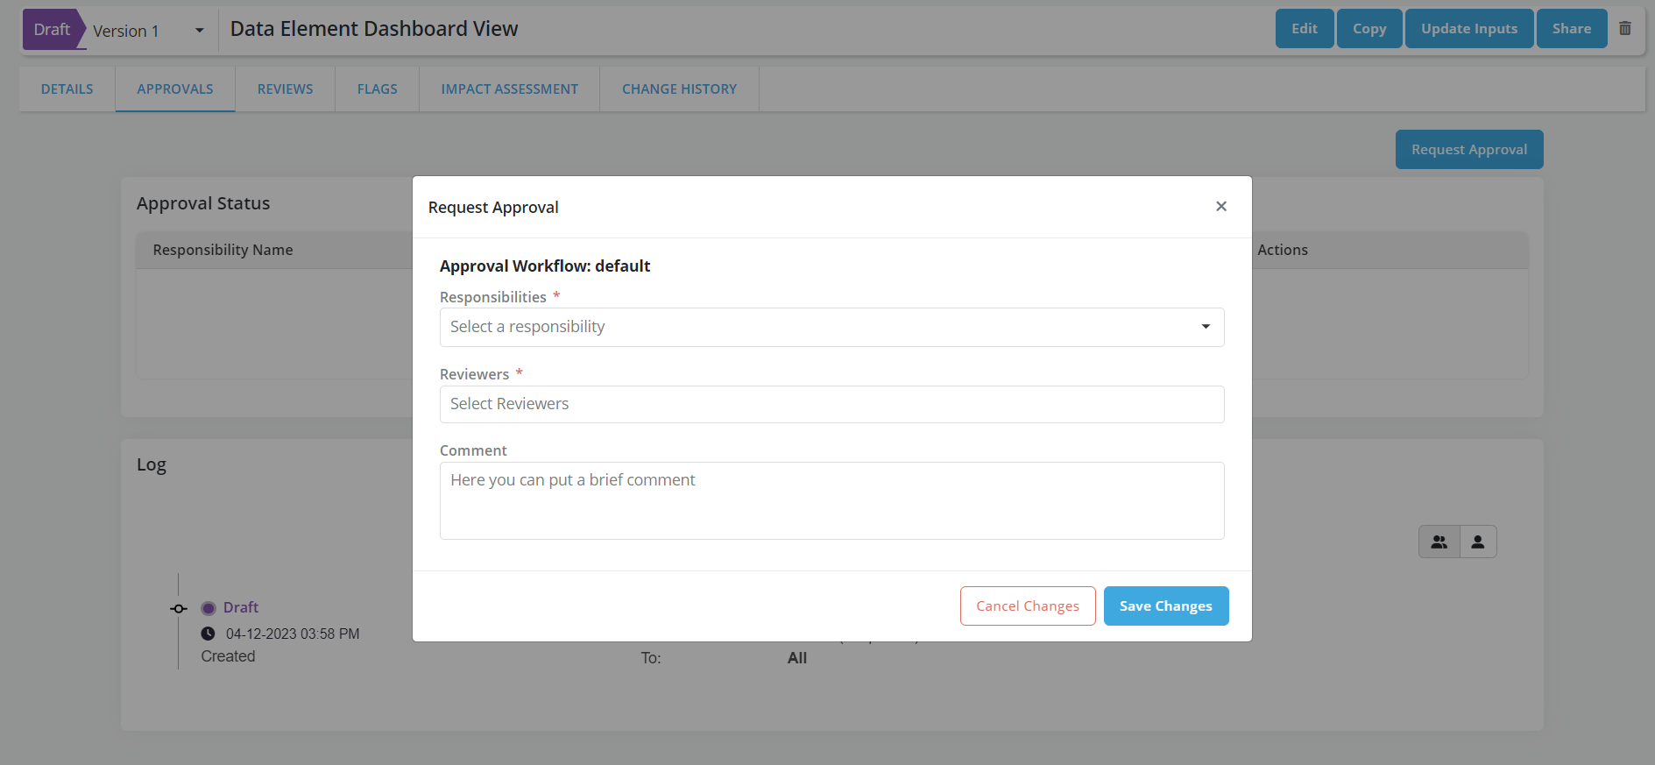
Task: Open the Select Reviewers field
Action: point(831,404)
